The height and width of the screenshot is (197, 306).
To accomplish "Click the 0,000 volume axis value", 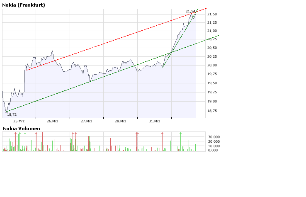I will pos(213,150).
